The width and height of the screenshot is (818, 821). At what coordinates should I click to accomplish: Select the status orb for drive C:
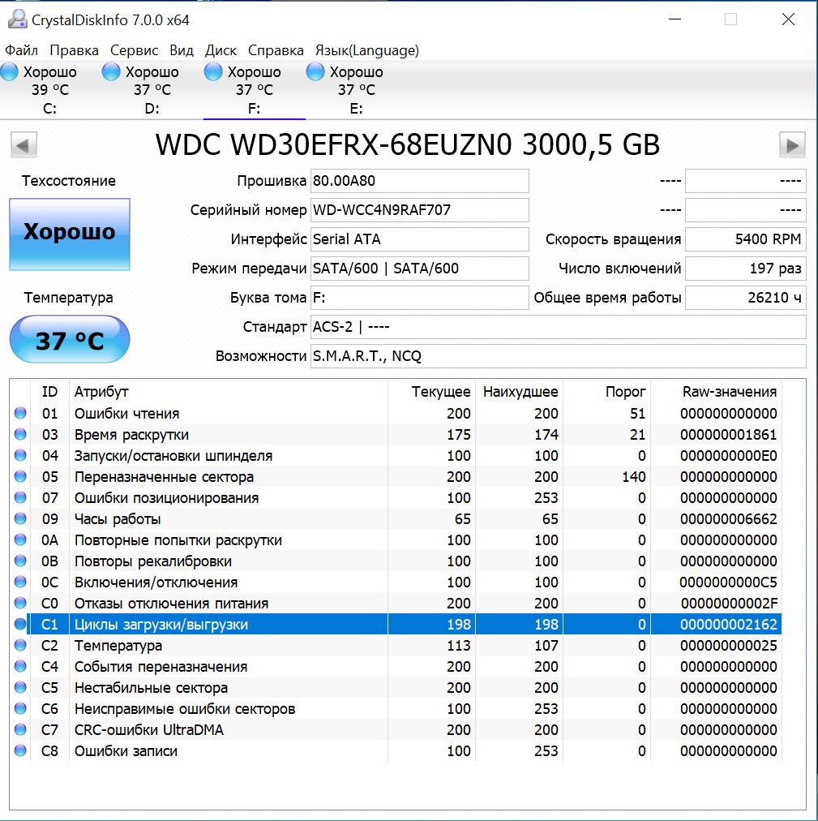coord(10,72)
